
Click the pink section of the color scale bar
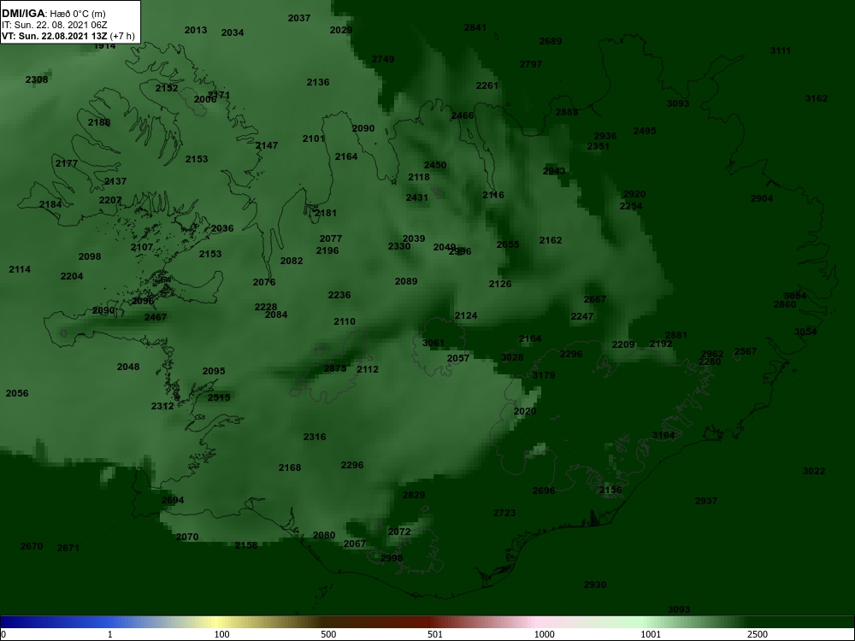[537, 622]
